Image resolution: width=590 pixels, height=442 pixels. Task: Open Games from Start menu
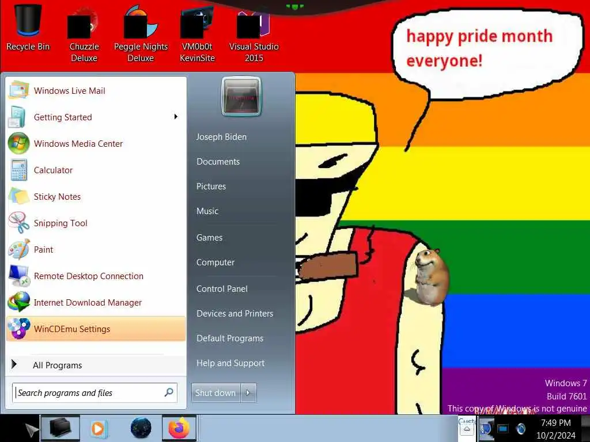[x=209, y=238]
